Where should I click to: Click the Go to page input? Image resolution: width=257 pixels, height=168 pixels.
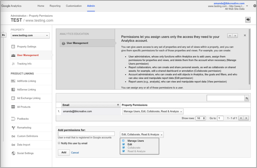(x=220, y=118)
